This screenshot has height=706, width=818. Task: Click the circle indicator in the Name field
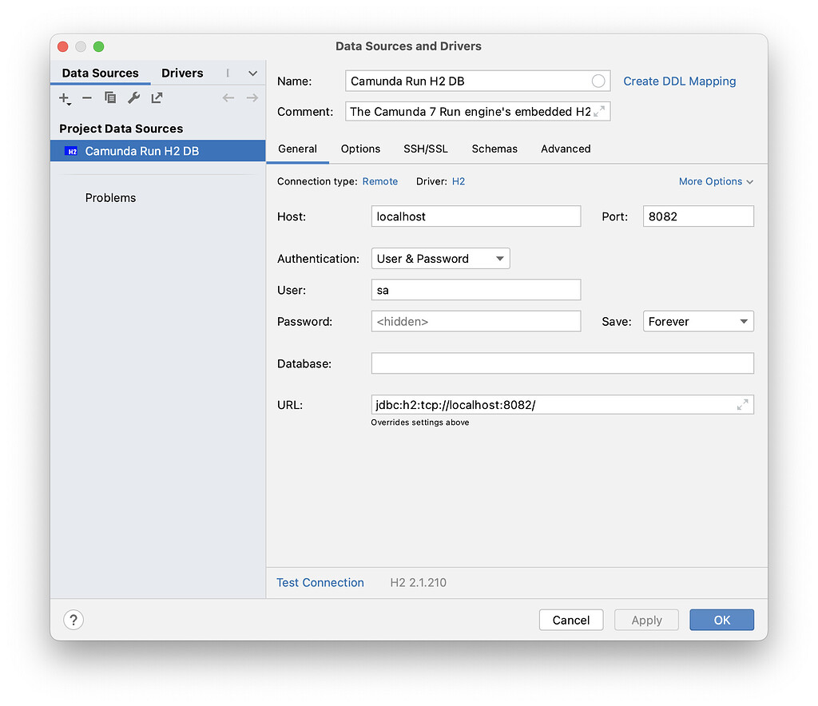point(598,81)
